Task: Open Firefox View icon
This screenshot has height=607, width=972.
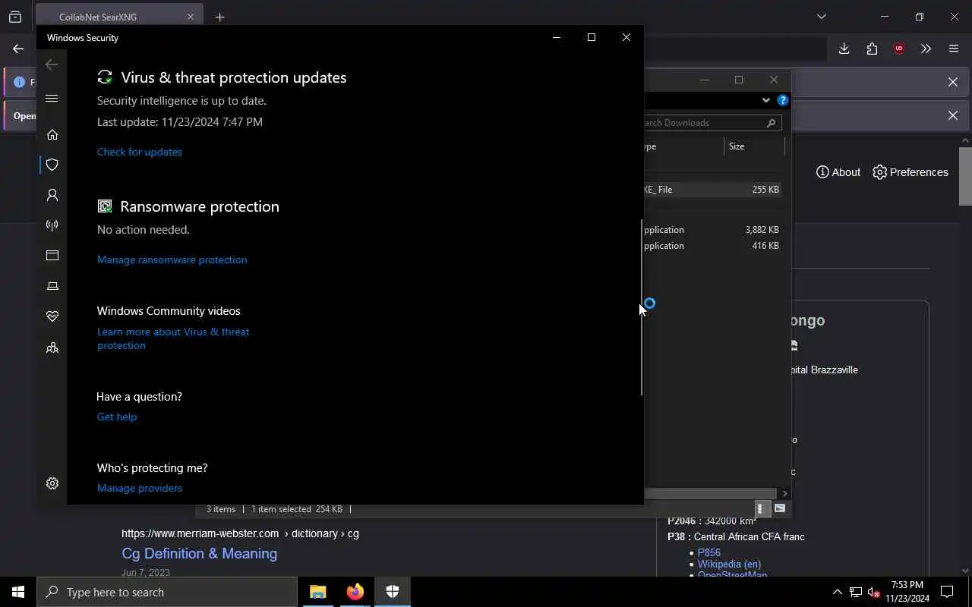Action: (15, 17)
